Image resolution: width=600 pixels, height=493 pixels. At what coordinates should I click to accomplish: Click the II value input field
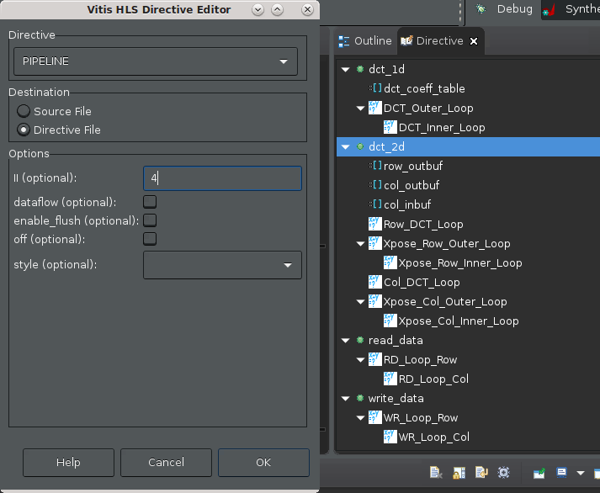pyautogui.click(x=222, y=178)
